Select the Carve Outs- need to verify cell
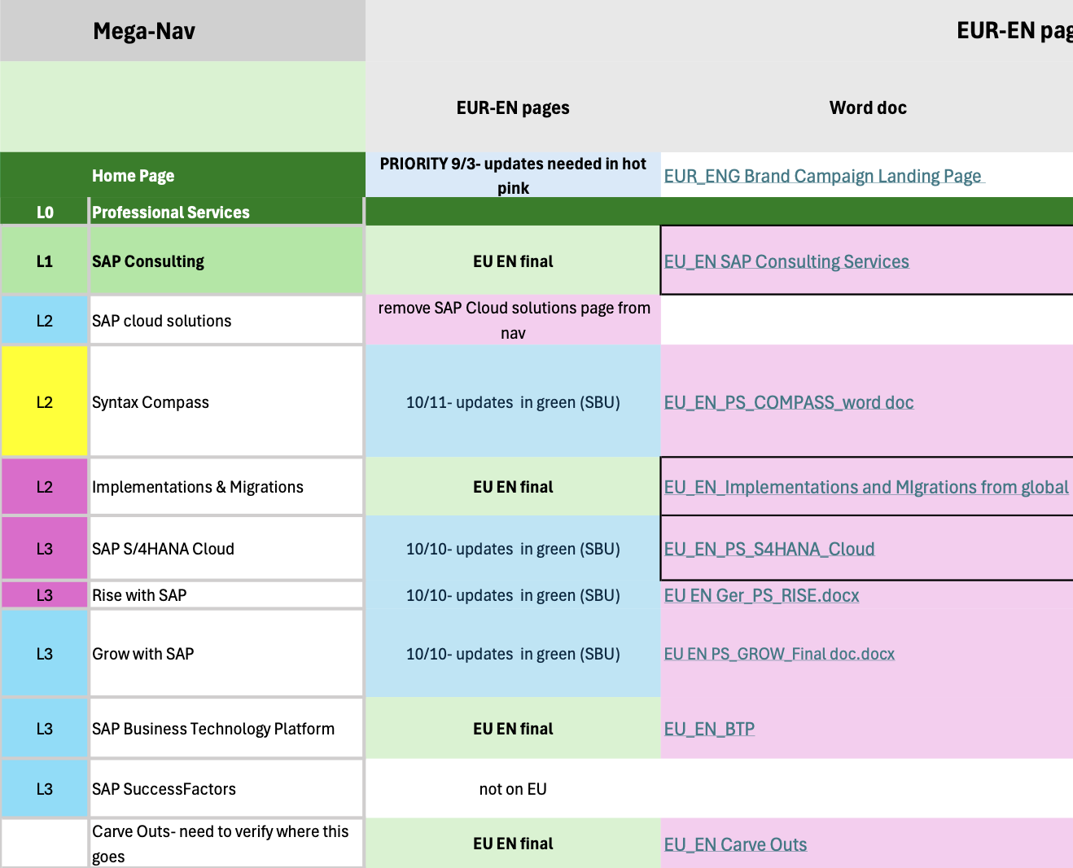1073x868 pixels. [x=226, y=844]
